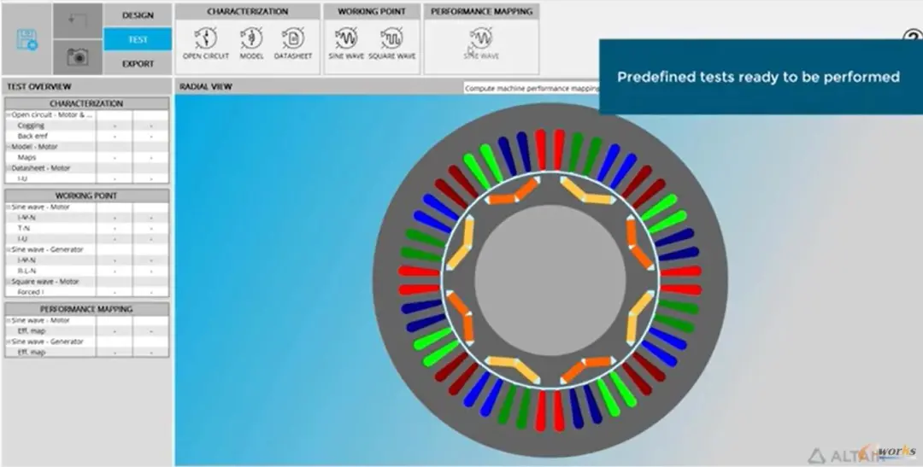Select the Cogging test entry
The width and height of the screenshot is (923, 467).
pyautogui.click(x=32, y=126)
